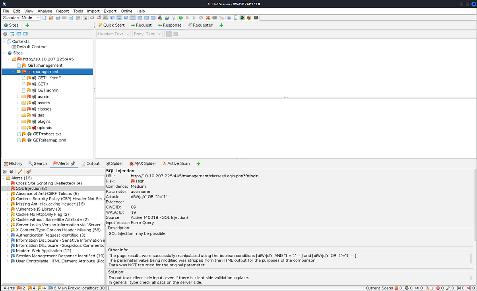Click the green plus after the Requester tab
The height and width of the screenshot is (291, 477).
pos(221,25)
